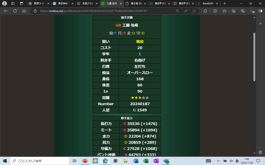Click the browser refresh button
This screenshot has height=165, width=265.
point(15,11)
